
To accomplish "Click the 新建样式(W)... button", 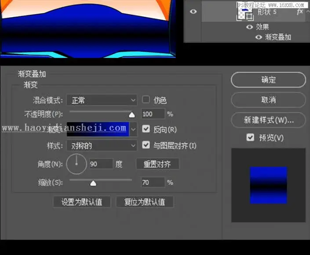I will 268,120.
